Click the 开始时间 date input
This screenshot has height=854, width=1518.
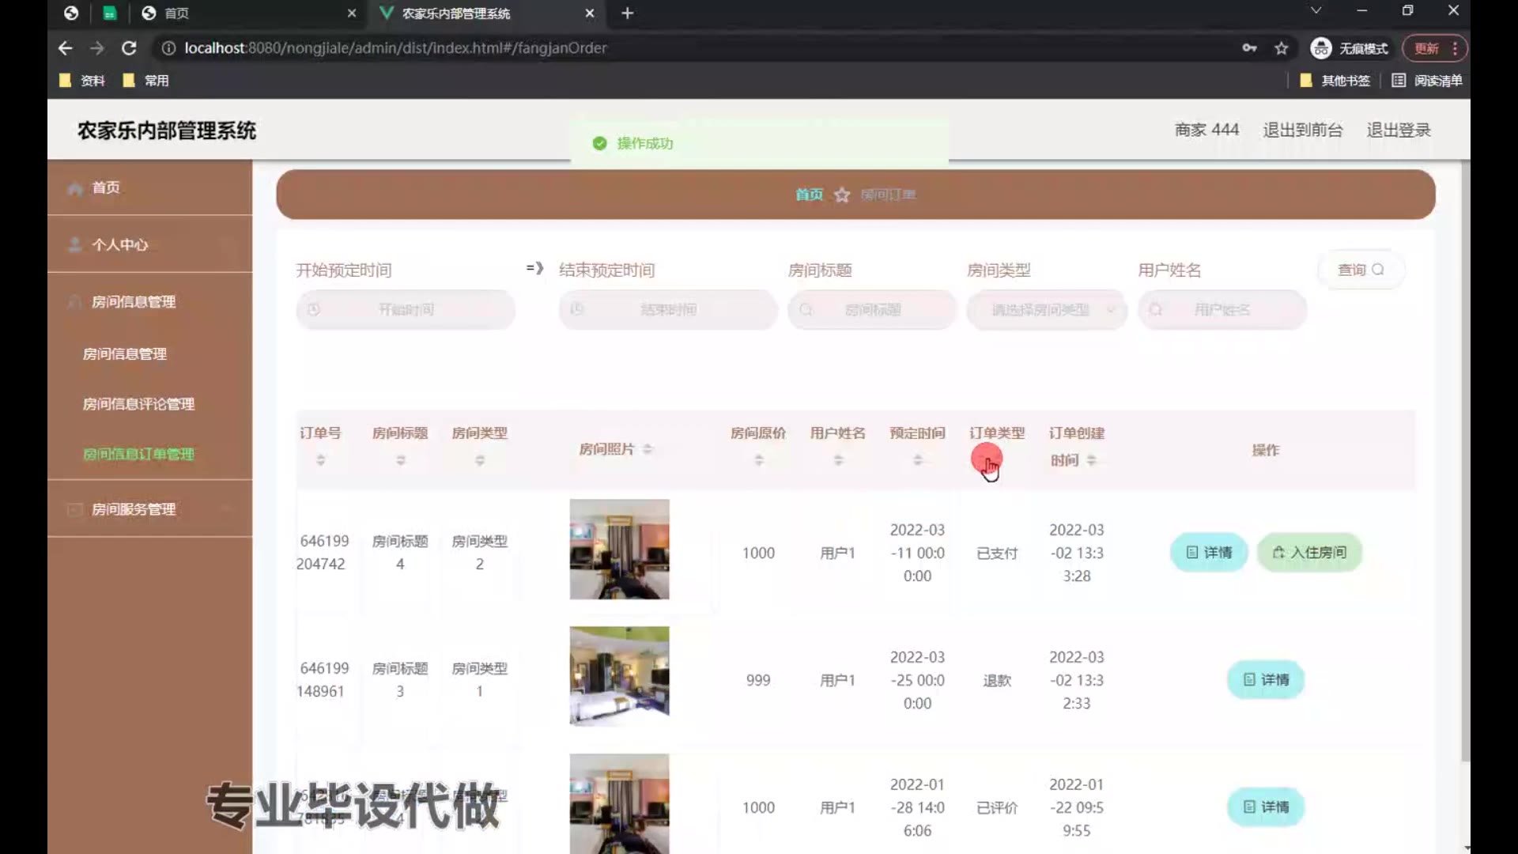[406, 310]
